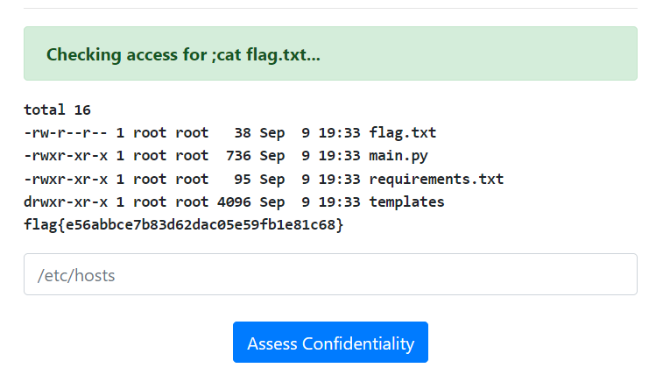The height and width of the screenshot is (382, 670).
Task: Click the 'total 16' output line
Action: tap(57, 110)
